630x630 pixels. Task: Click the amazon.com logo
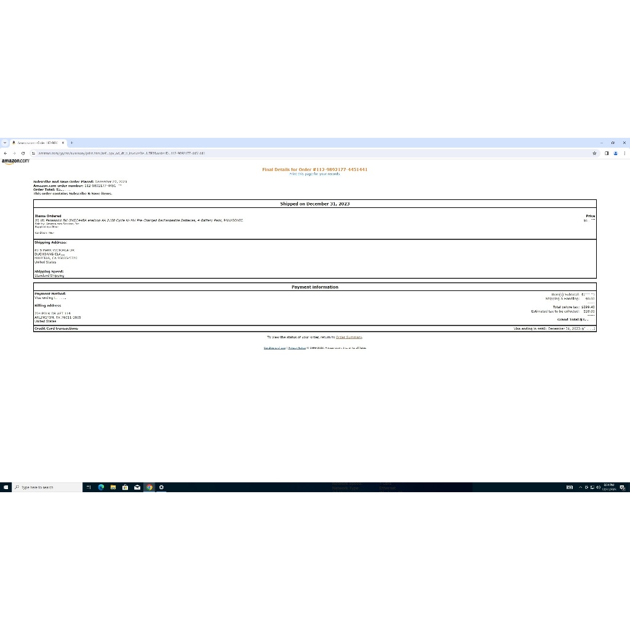pos(15,161)
